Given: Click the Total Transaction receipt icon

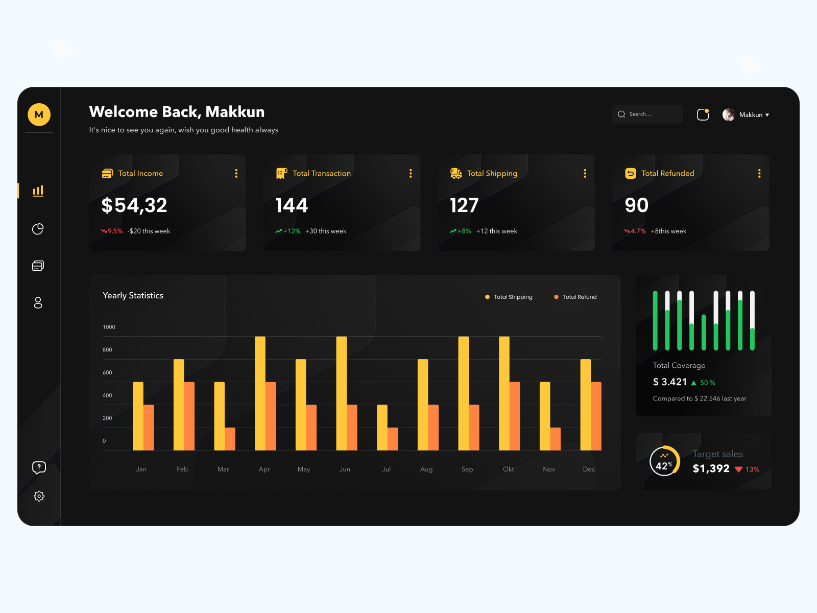Looking at the screenshot, I should (281, 174).
